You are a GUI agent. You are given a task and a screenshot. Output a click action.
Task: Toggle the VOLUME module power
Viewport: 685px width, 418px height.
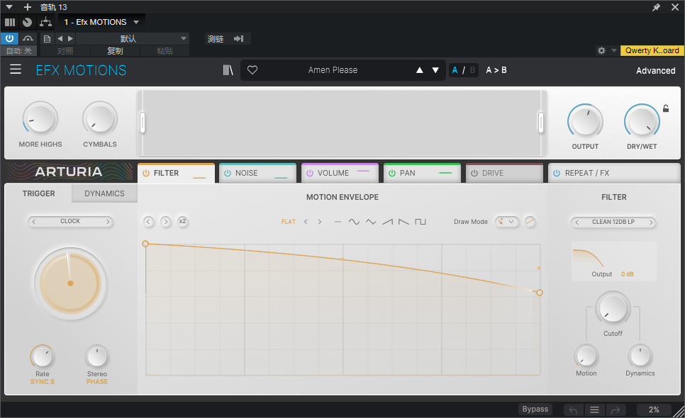(310, 173)
